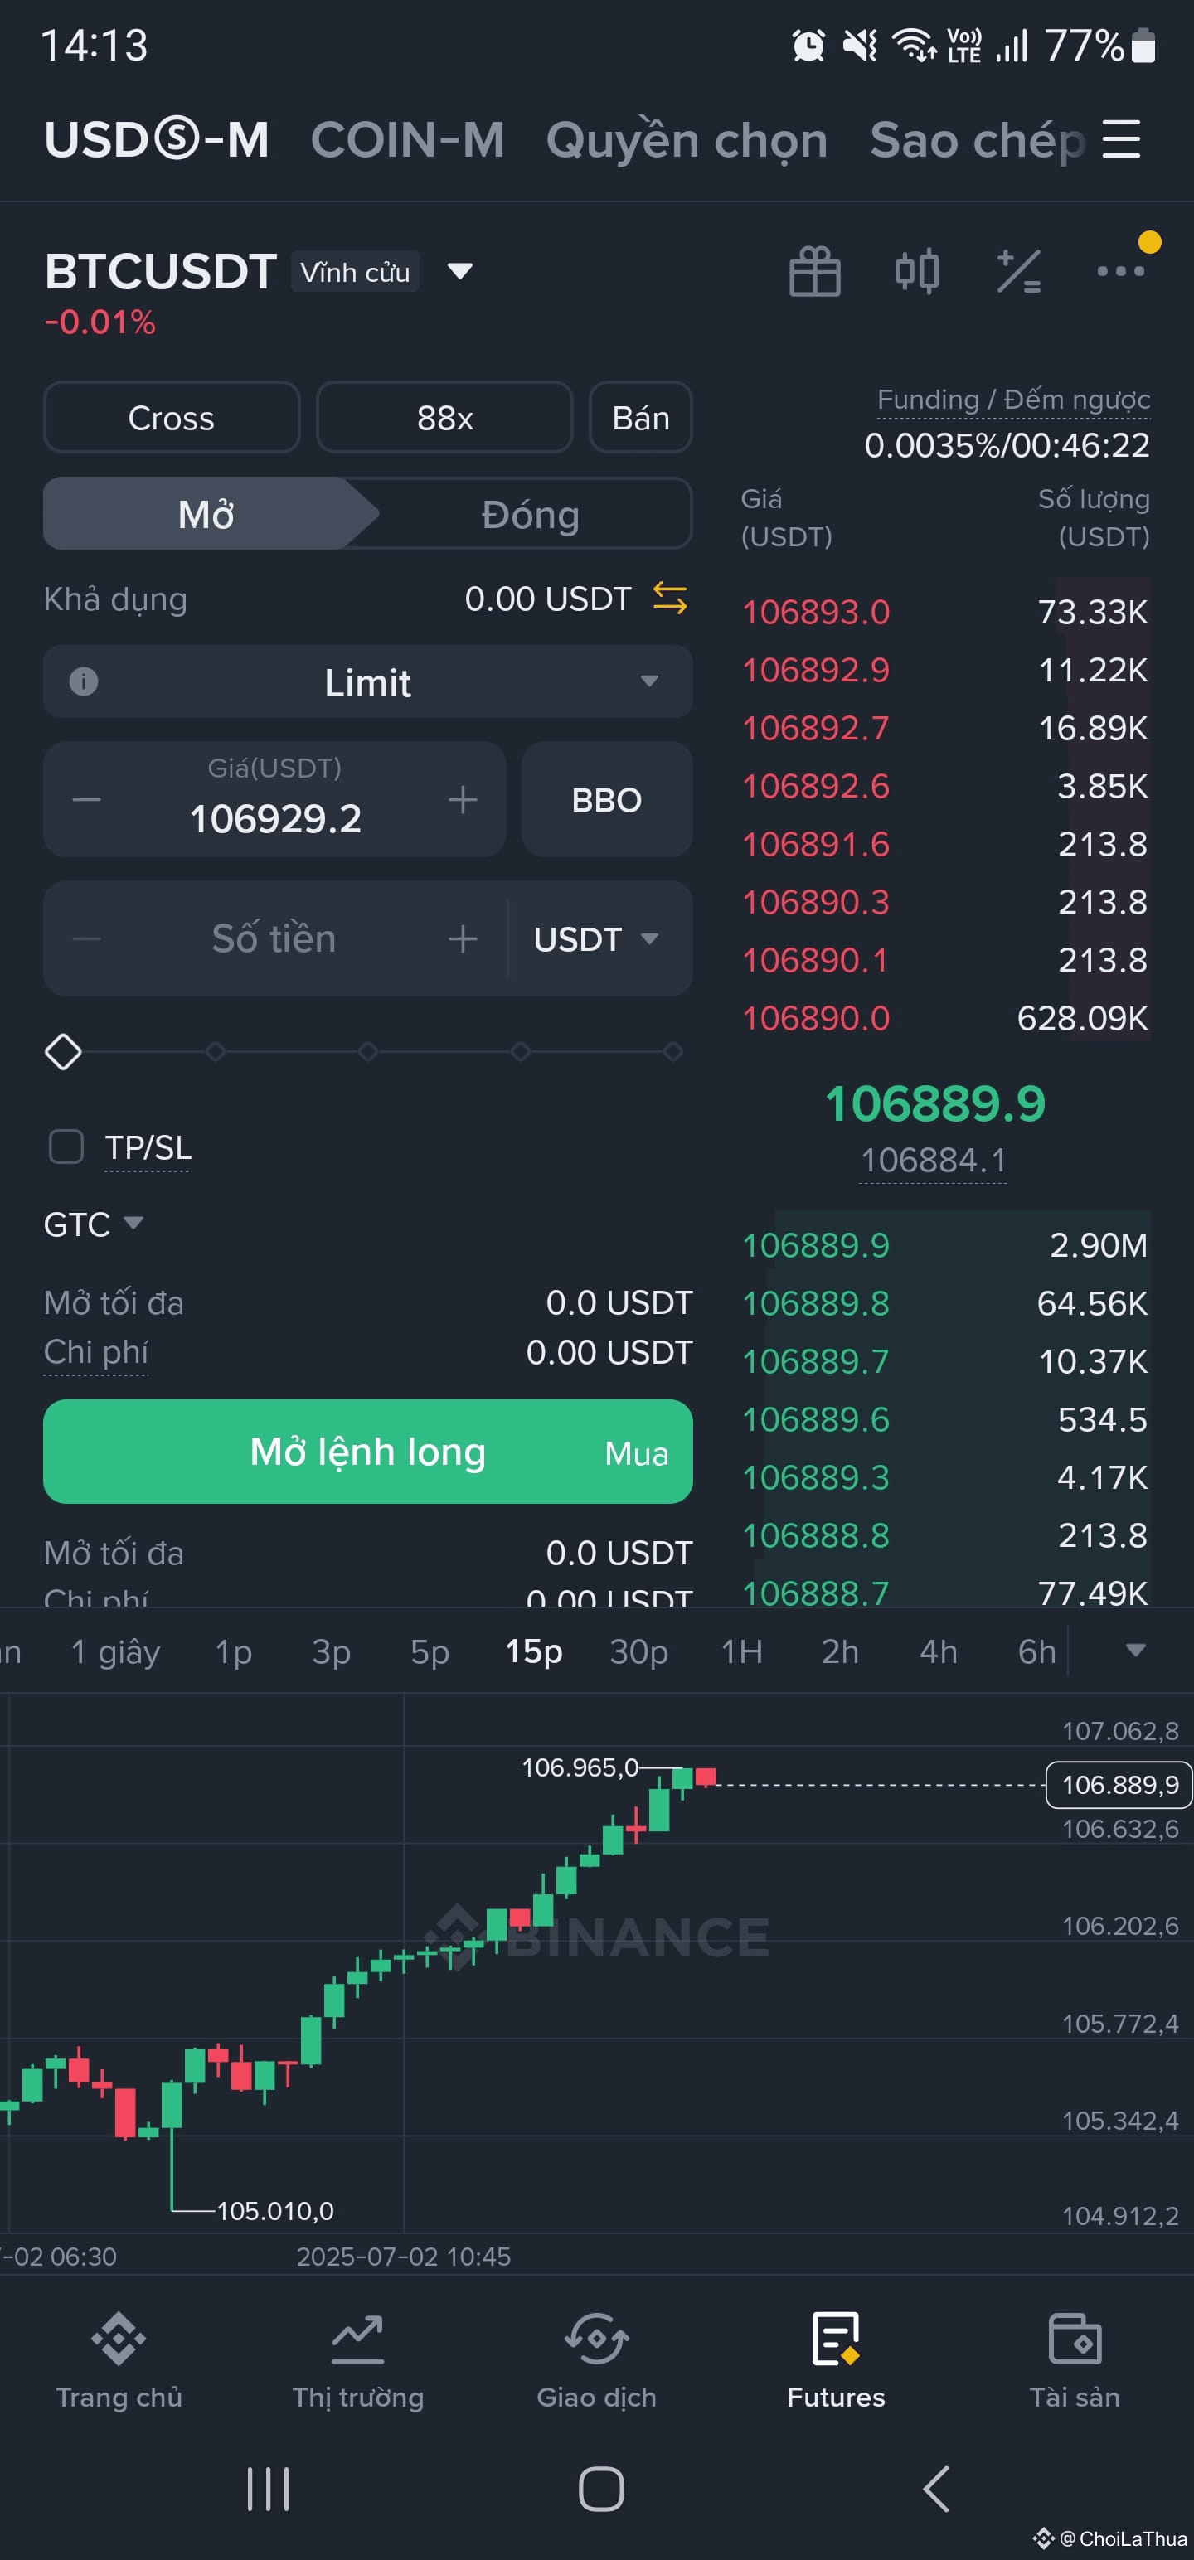Increase the price with plus icon
This screenshot has width=1194, height=2560.
click(463, 800)
